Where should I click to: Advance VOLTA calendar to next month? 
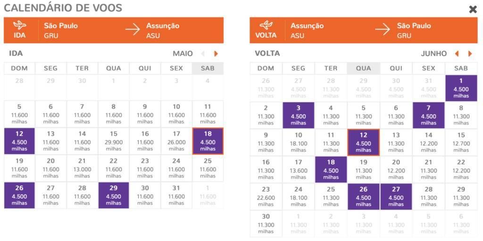(470, 54)
